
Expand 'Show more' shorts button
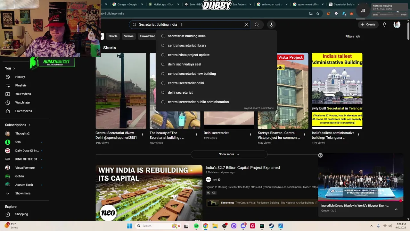[229, 154]
